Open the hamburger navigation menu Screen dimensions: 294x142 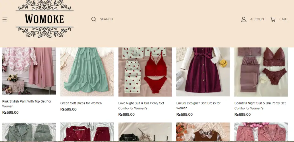(x=5, y=19)
